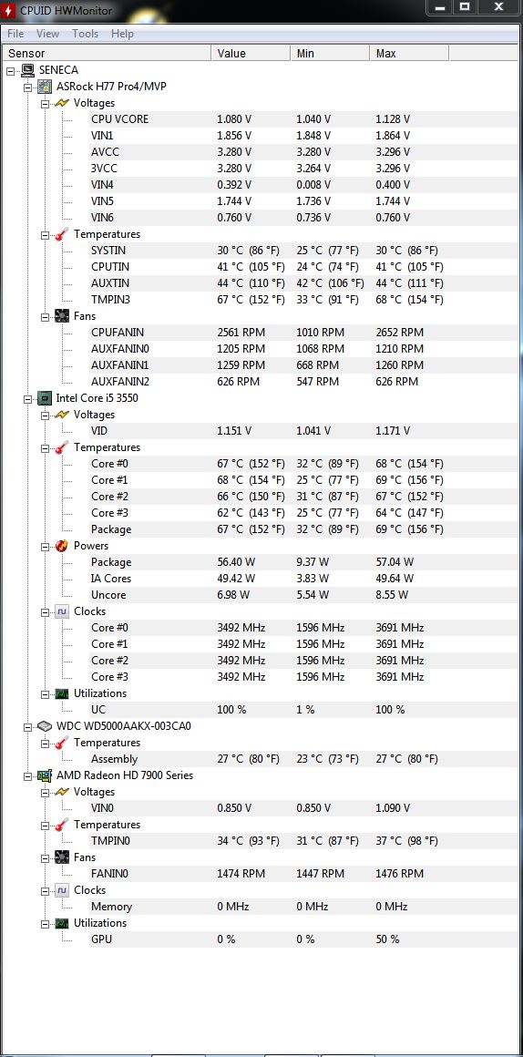Click the ASRock H77 motherboard icon
Screen dimensions: 523x1057
[46, 87]
